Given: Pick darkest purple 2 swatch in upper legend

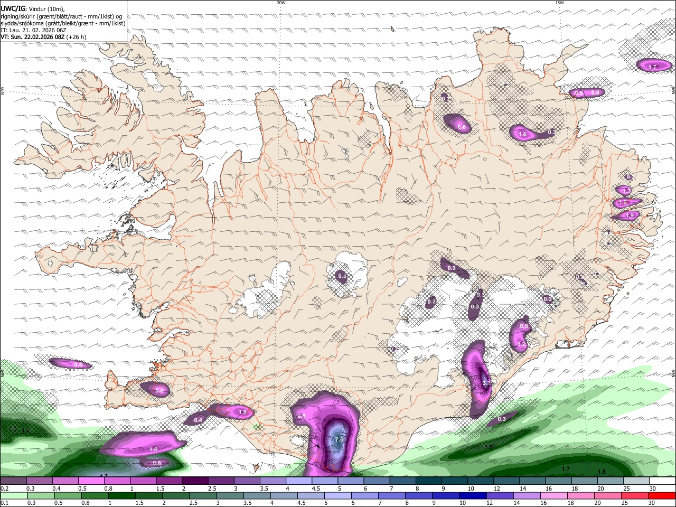Looking at the screenshot, I should [x=195, y=481].
